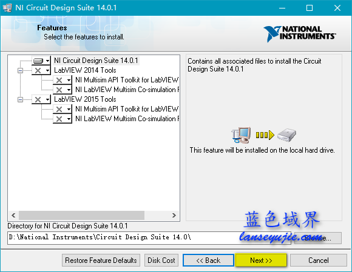Select NI LabVIEW Multisim Co-simulation row under LabVIEW 2015

127,119
